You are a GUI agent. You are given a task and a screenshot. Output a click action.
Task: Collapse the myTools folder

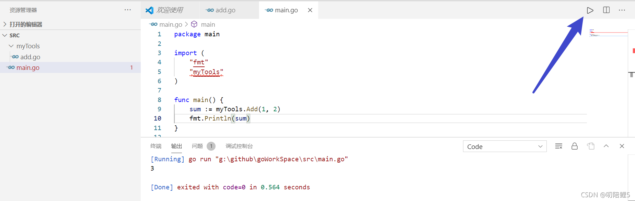[28, 46]
